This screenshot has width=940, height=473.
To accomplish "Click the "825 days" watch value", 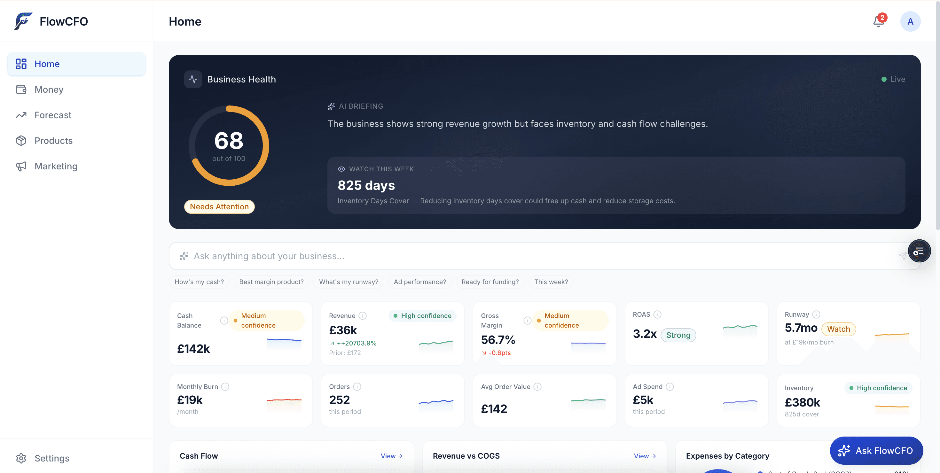I will tap(366, 185).
